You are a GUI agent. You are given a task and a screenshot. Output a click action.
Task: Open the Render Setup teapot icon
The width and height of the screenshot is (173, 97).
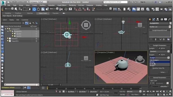(x=153, y=9)
